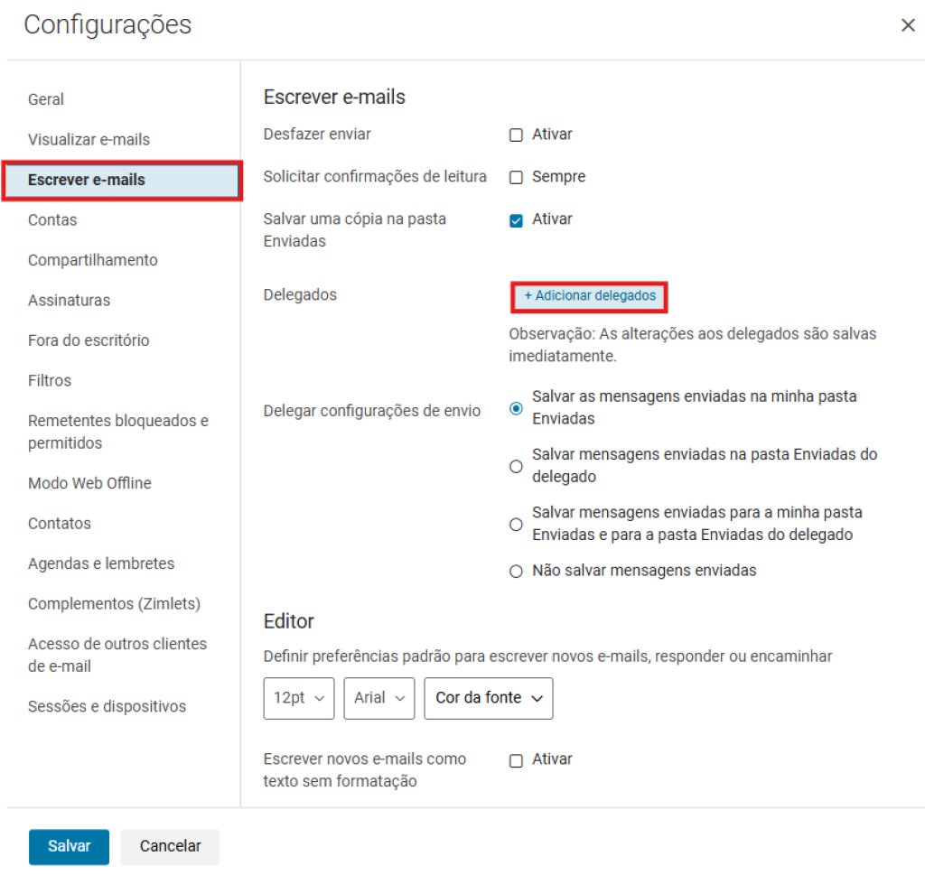Close the Configurações dialog with X

908,25
